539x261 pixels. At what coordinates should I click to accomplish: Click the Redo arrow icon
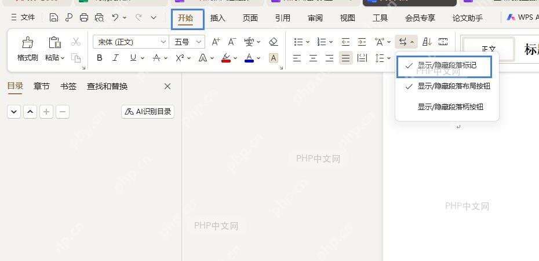[139, 17]
